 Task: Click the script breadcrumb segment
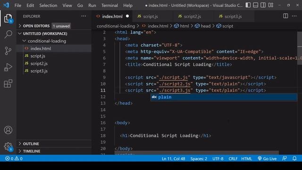coord(225,26)
